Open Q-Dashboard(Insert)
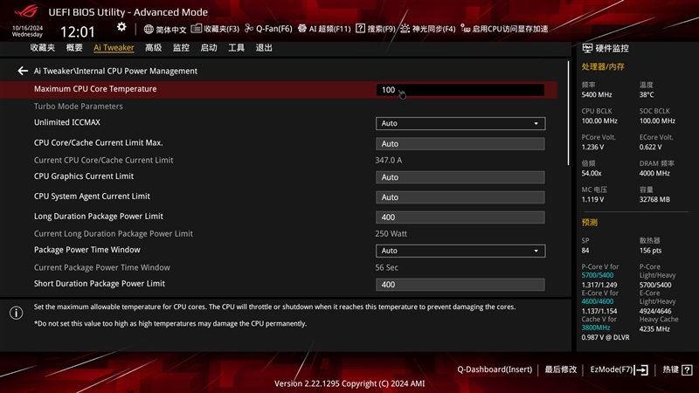Image resolution: width=699 pixels, height=393 pixels. coord(495,369)
